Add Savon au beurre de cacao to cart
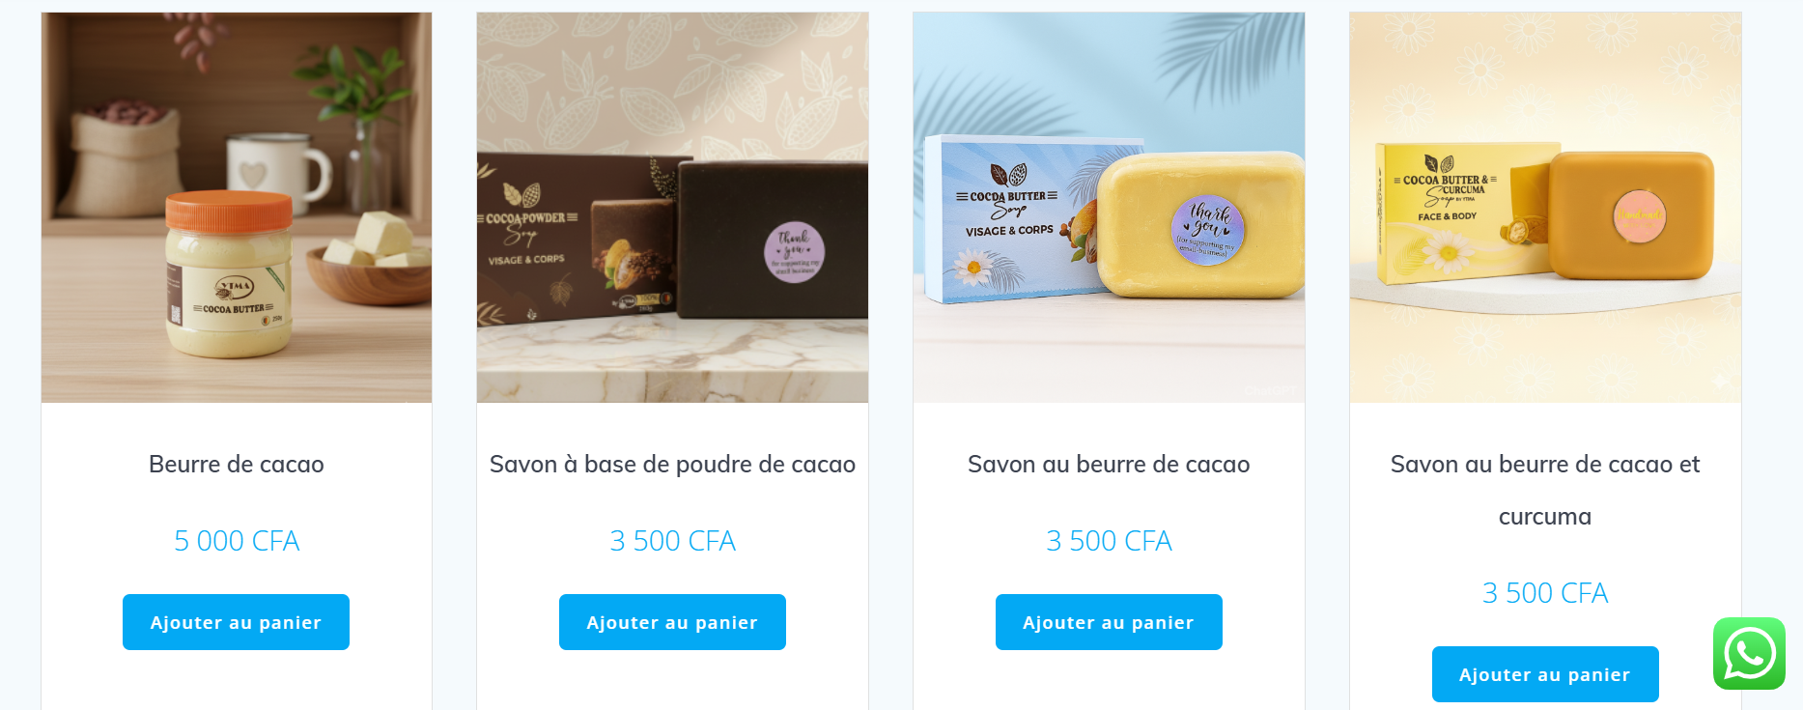The height and width of the screenshot is (710, 1803). 1109,622
